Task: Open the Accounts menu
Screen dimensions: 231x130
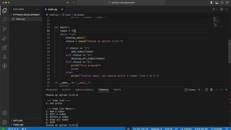Action: tap(5, 113)
